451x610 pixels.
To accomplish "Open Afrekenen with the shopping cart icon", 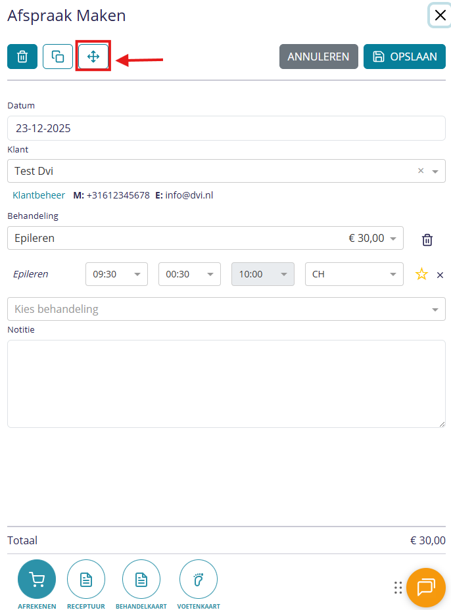I will coord(37,579).
